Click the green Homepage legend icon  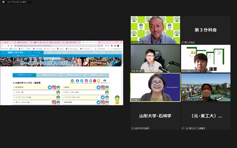[72, 81]
